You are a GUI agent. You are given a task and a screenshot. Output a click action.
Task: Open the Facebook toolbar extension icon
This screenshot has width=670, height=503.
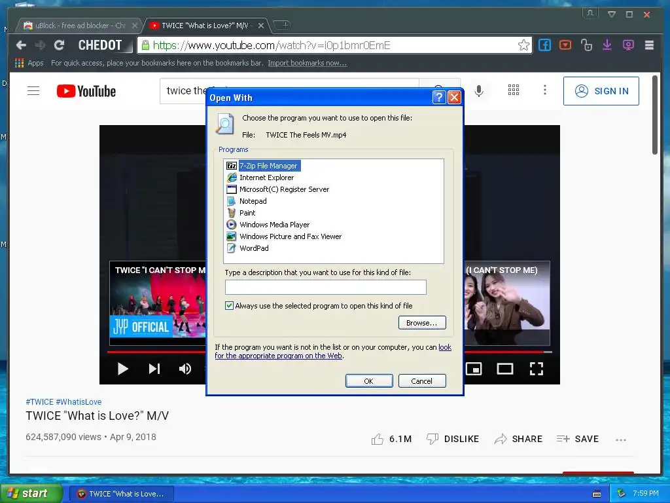(x=544, y=45)
